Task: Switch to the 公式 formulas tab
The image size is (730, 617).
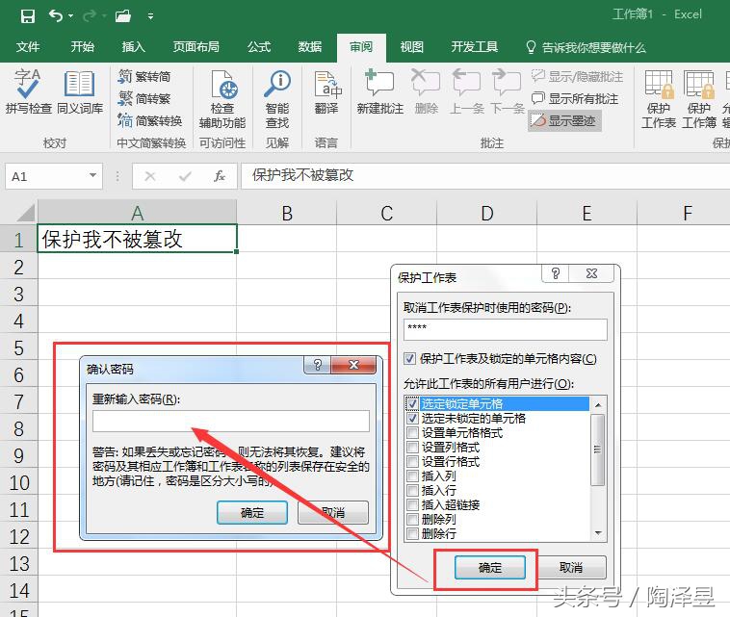Action: pos(259,47)
